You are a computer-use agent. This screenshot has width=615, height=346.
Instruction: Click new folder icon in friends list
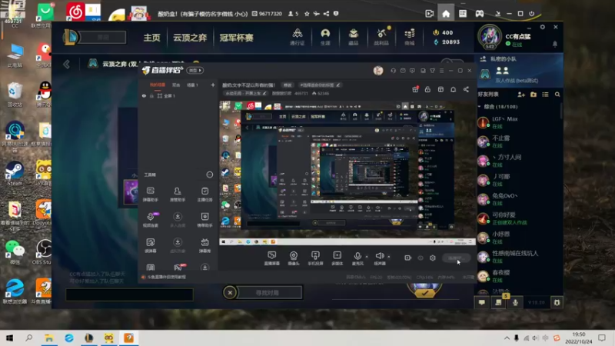(x=534, y=95)
